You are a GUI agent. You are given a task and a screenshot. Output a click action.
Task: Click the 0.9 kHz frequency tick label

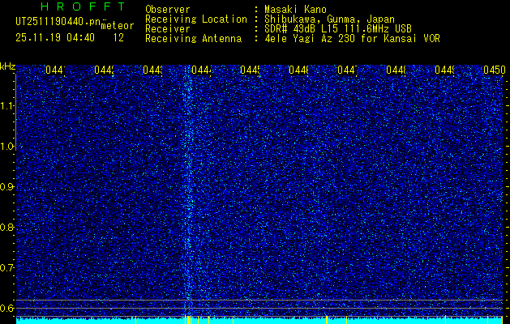click(x=7, y=187)
